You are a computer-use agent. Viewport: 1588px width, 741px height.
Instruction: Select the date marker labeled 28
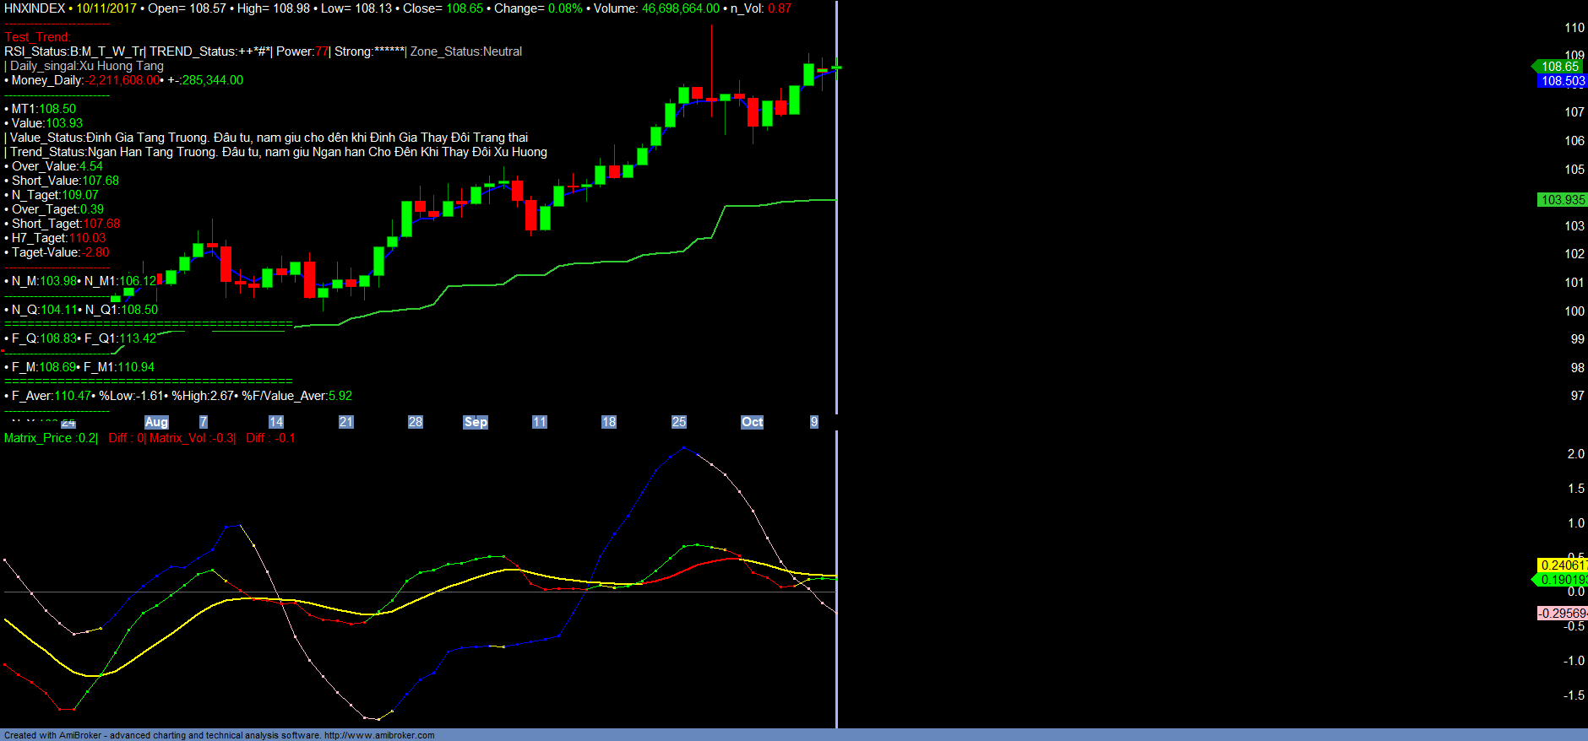click(x=415, y=422)
